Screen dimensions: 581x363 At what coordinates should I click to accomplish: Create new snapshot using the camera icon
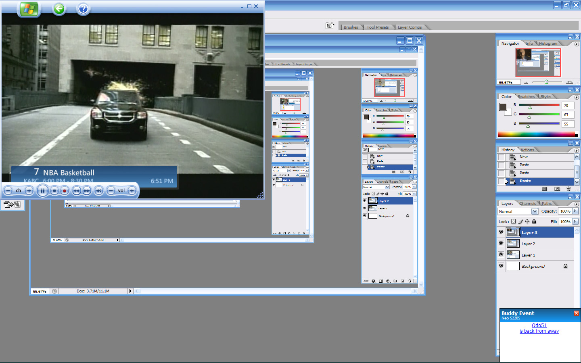pyautogui.click(x=557, y=189)
